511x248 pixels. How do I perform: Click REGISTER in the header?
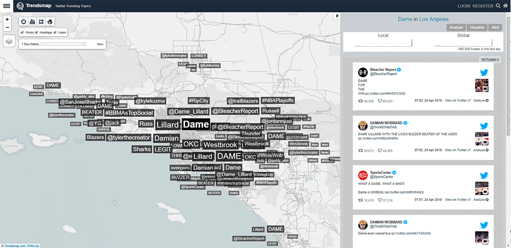[483, 6]
